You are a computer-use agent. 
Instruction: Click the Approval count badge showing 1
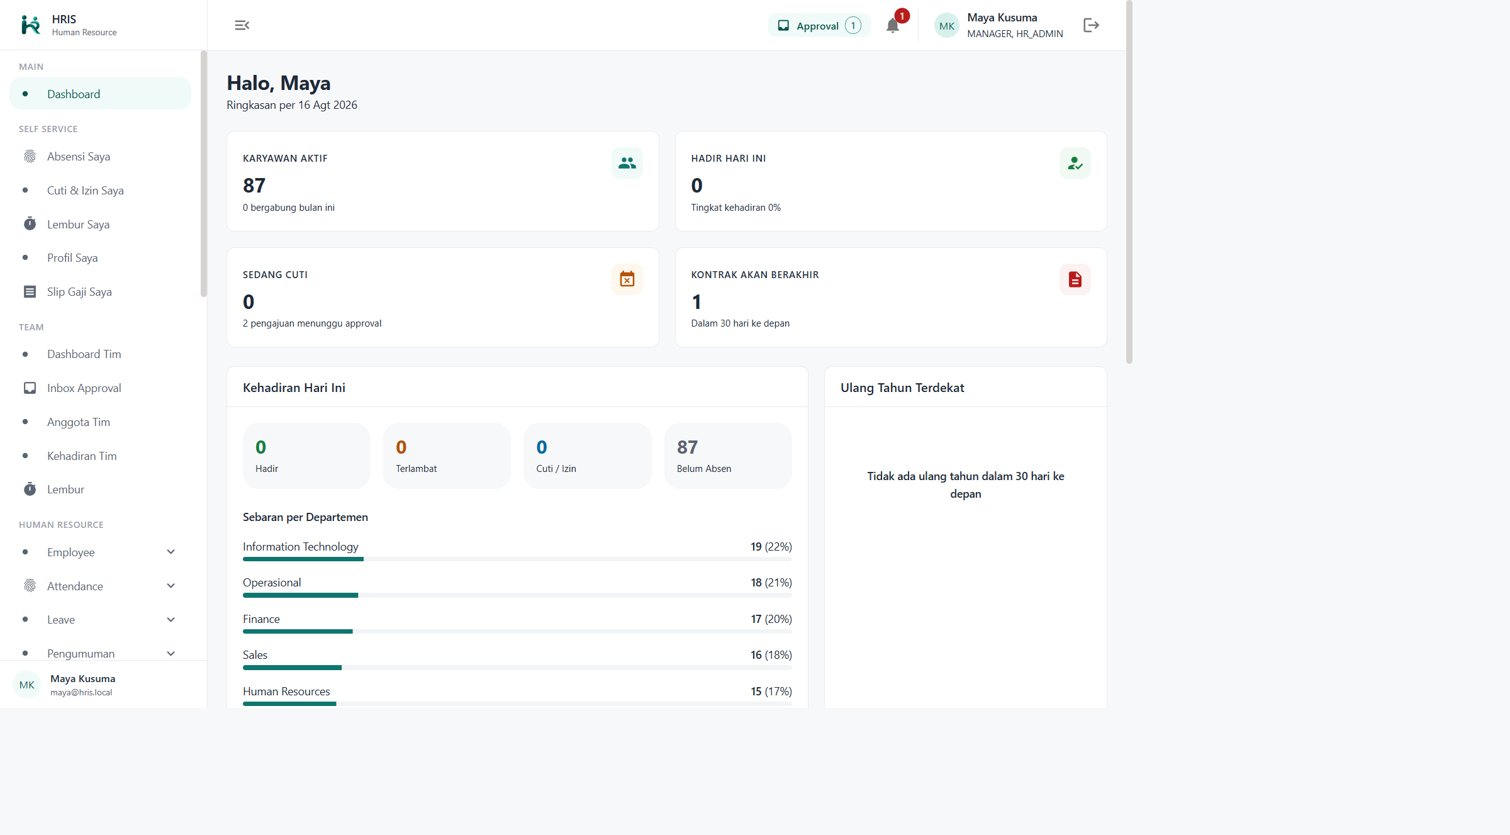(853, 26)
